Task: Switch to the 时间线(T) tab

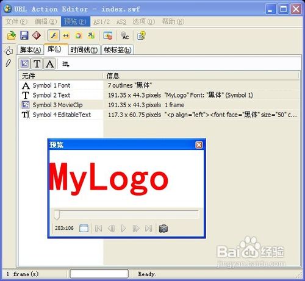Action: coord(84,50)
